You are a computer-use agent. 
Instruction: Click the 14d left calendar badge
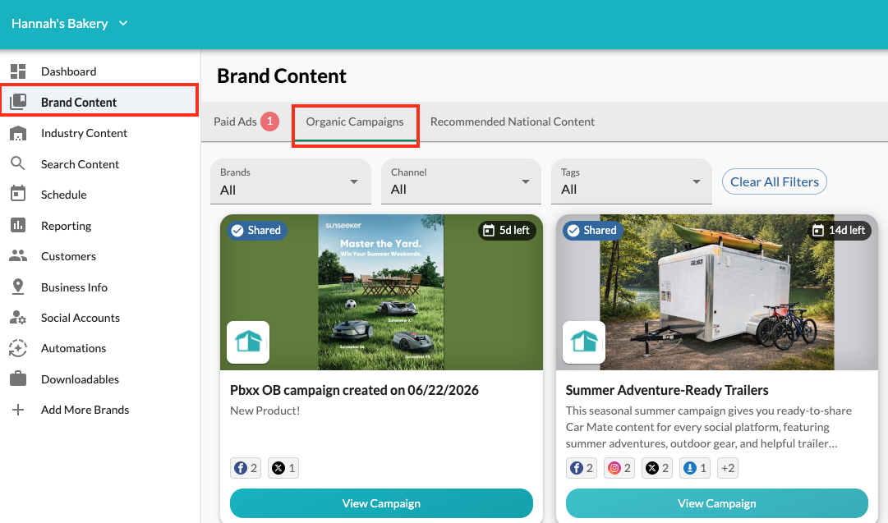tap(840, 231)
